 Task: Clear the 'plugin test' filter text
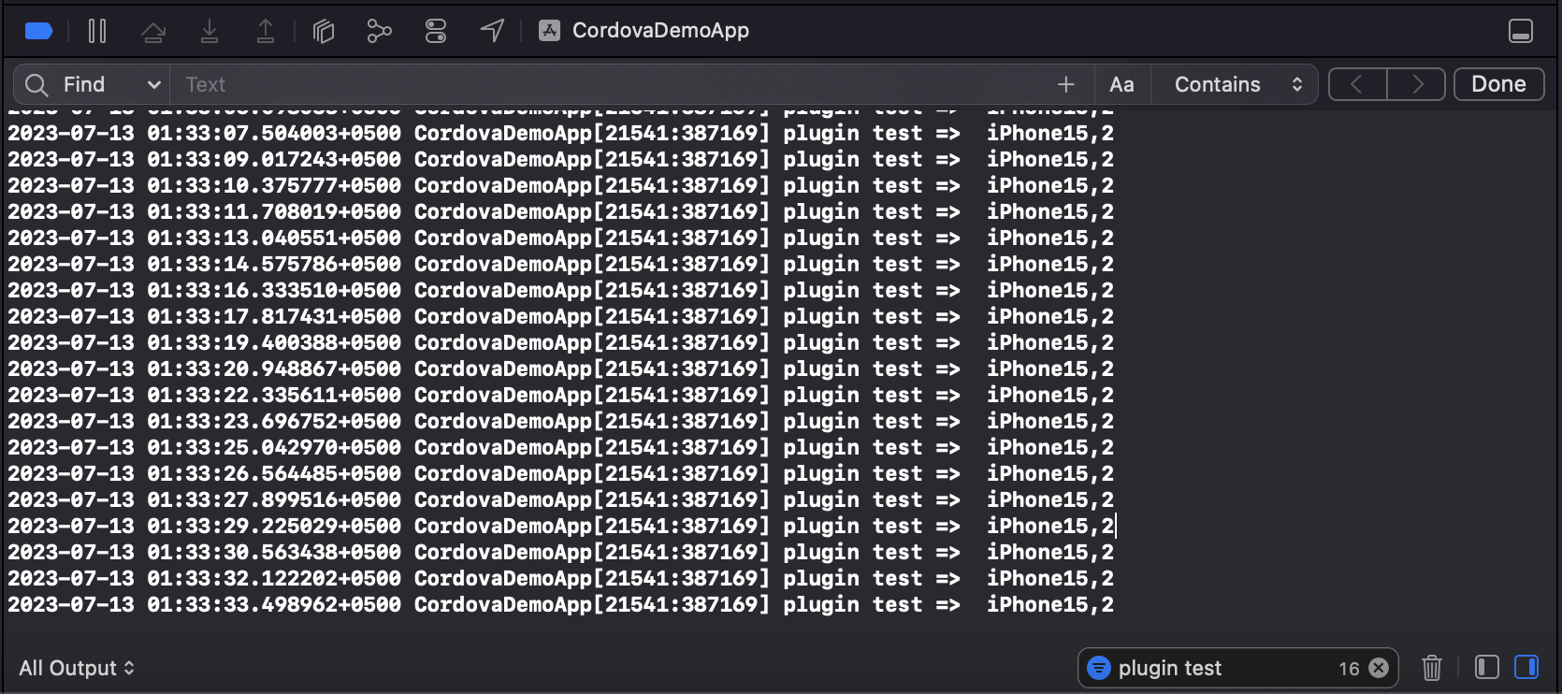click(1379, 668)
